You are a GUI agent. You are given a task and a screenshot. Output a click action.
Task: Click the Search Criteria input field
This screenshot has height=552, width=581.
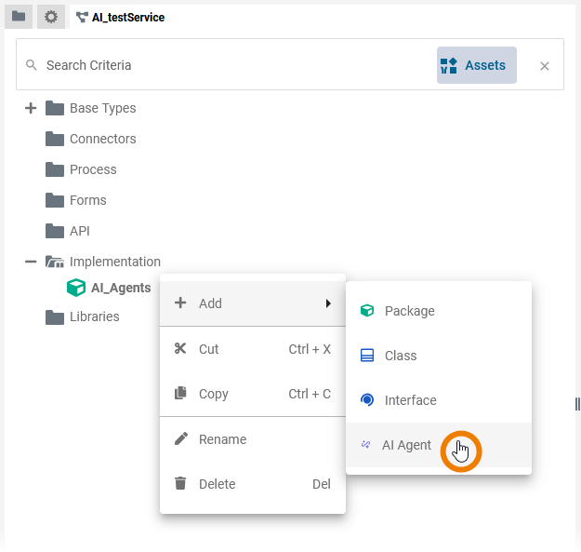point(232,65)
